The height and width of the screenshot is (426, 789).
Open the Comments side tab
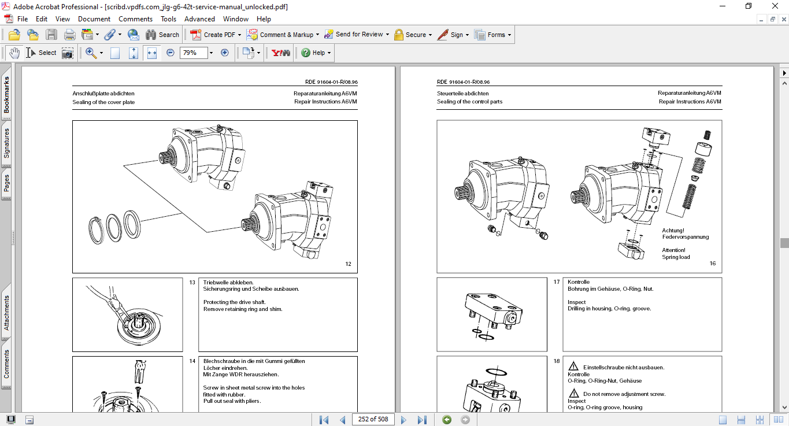coord(6,364)
